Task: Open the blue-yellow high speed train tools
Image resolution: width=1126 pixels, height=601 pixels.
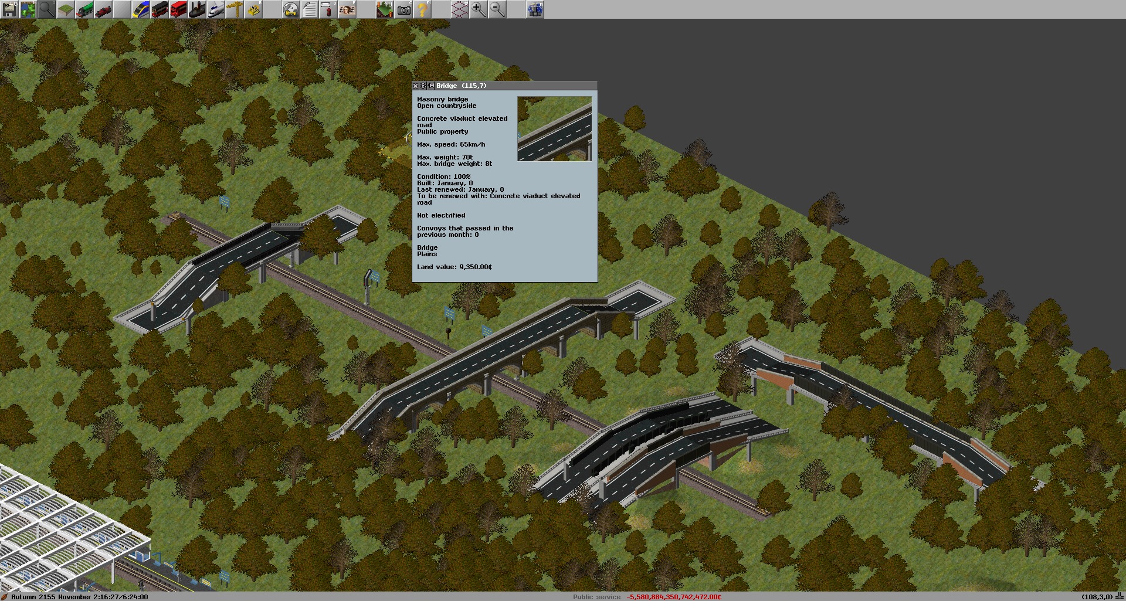Action: [x=141, y=9]
